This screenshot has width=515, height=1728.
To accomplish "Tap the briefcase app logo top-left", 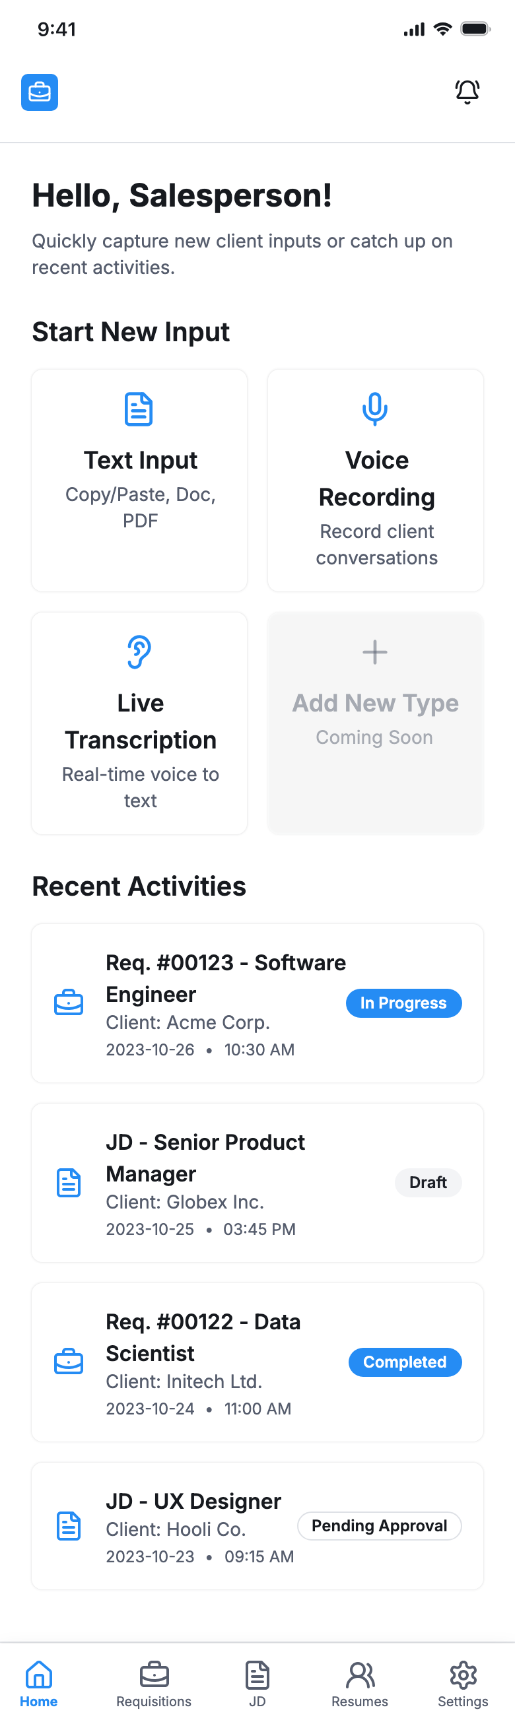I will (x=39, y=92).
